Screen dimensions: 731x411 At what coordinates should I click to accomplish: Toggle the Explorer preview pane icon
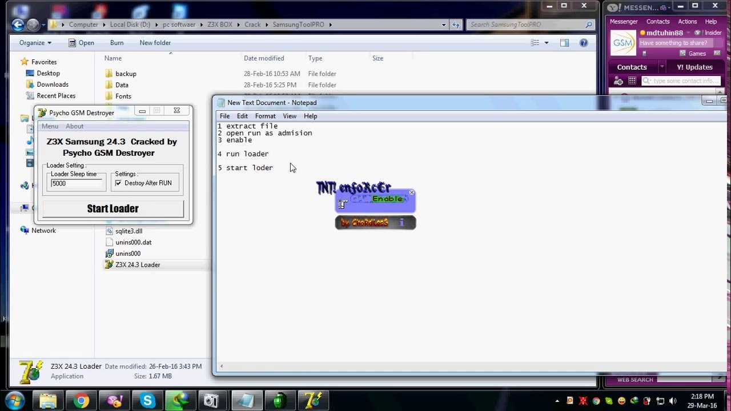[x=564, y=43]
